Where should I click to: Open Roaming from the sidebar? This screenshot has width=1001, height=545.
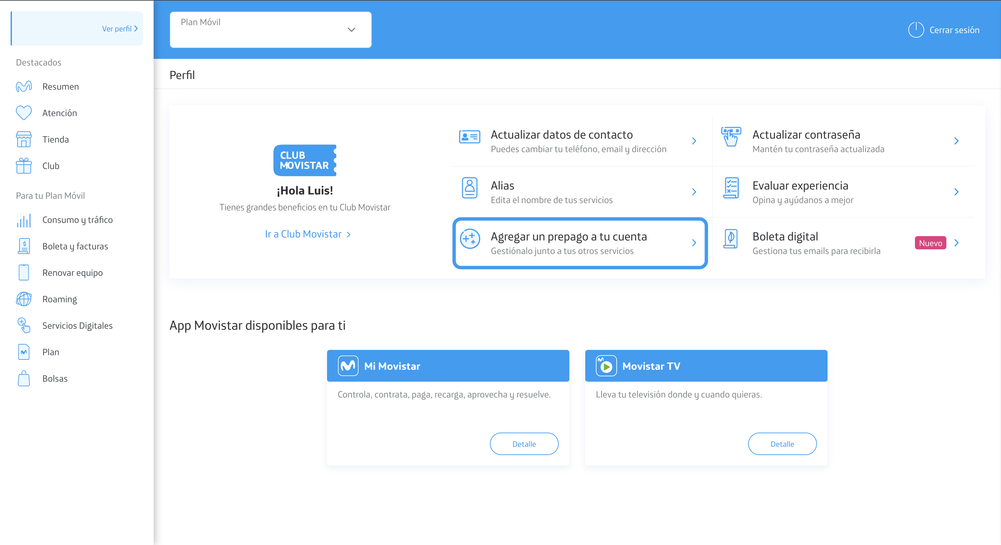coord(60,299)
